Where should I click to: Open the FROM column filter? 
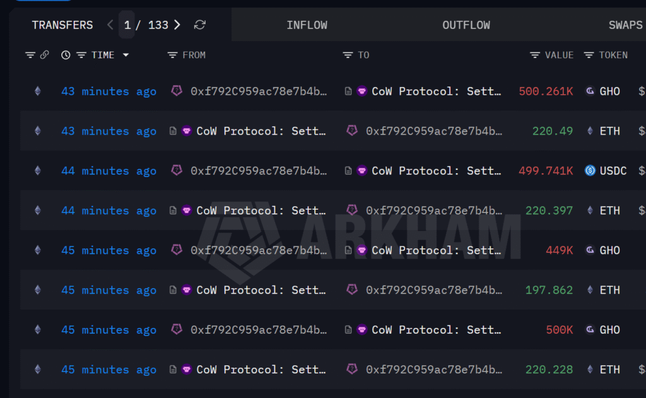[172, 55]
